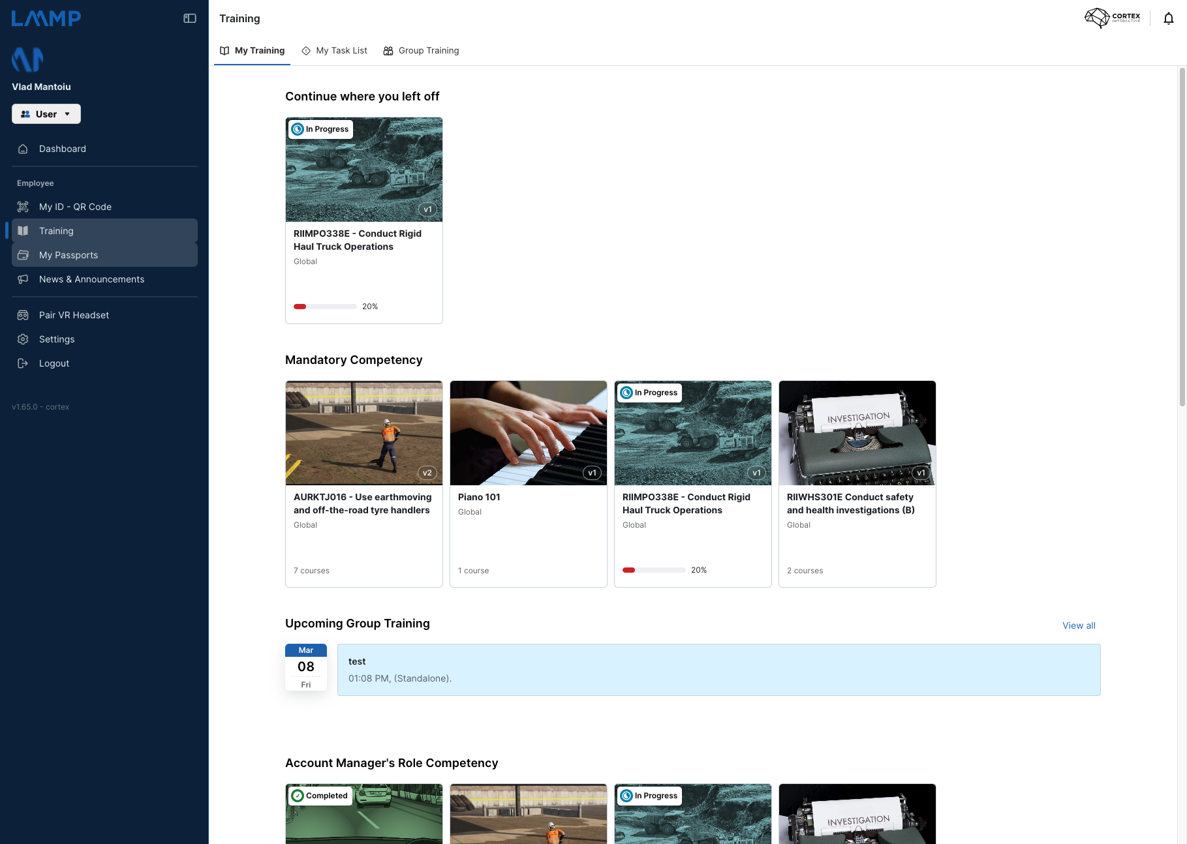Click the My ID QR code icon
This screenshot has width=1187, height=844.
point(23,207)
